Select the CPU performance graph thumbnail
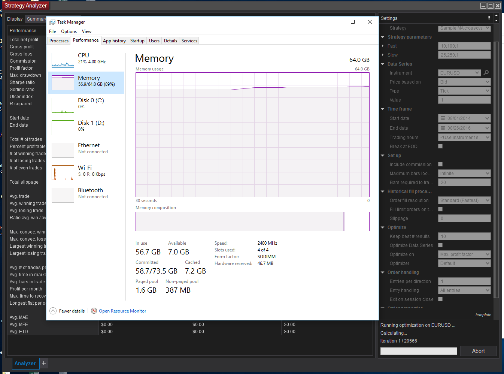504x374 pixels. click(x=63, y=60)
